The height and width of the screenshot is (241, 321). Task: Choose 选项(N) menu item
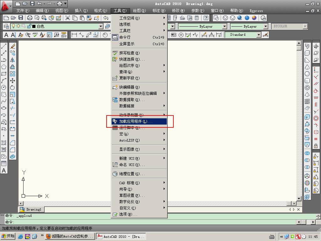pyautogui.click(x=139, y=214)
